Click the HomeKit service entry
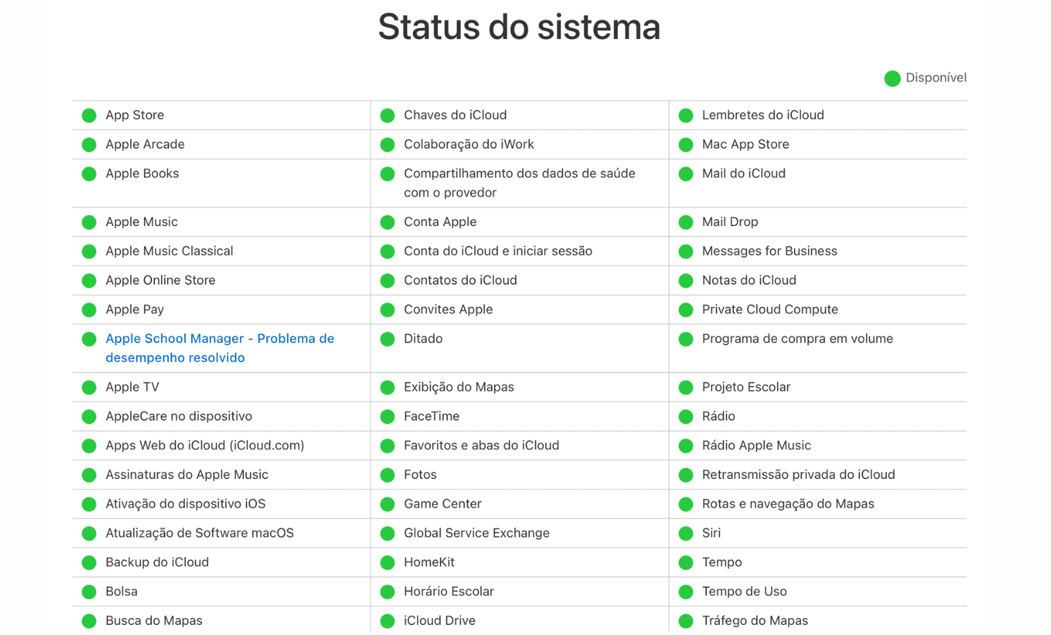Viewport: 1051px width, 635px height. 429,562
